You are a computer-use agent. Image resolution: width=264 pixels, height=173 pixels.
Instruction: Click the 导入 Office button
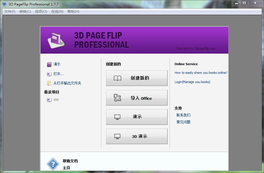point(137,98)
